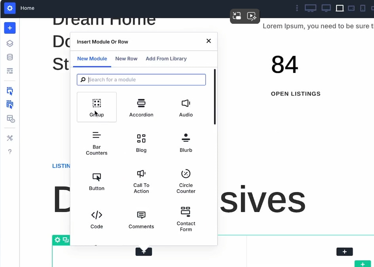This screenshot has width=374, height=267.
Task: Click the Home page title
Action: coord(27,8)
